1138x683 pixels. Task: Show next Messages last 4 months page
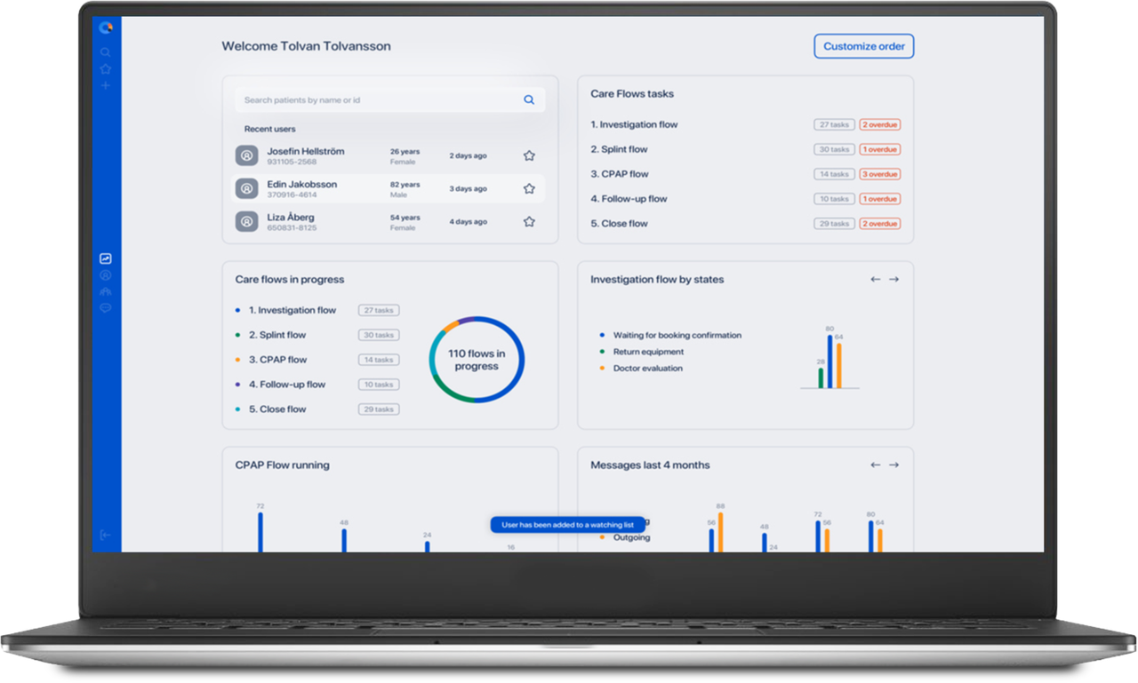894,465
